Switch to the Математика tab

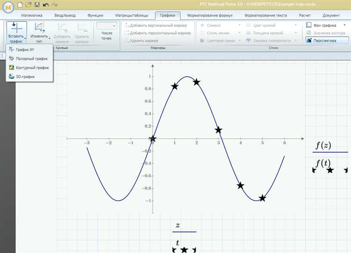click(31, 15)
